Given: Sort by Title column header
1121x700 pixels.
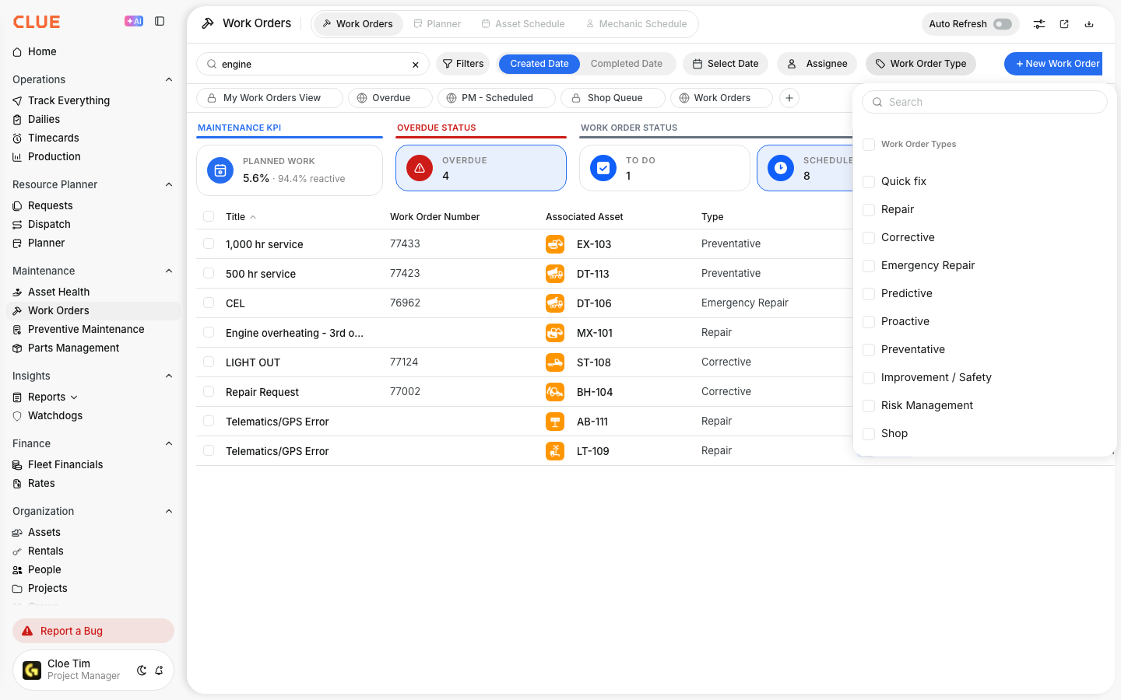Looking at the screenshot, I should (x=235, y=217).
